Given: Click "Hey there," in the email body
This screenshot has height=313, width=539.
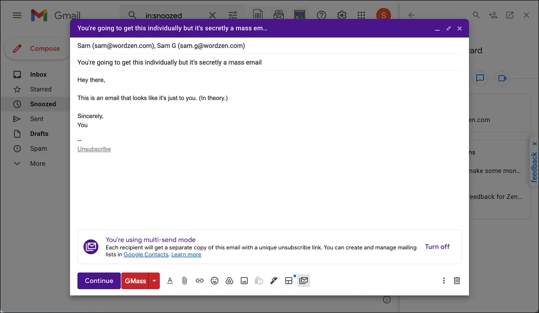Looking at the screenshot, I should coord(91,80).
